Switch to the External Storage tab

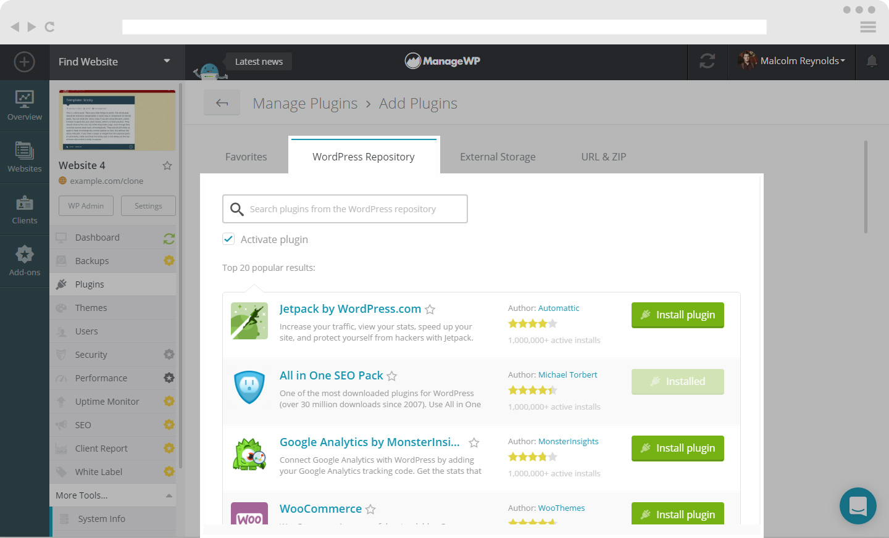click(x=498, y=157)
